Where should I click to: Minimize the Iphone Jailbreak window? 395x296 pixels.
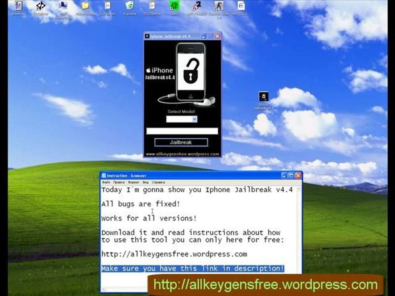click(x=204, y=36)
